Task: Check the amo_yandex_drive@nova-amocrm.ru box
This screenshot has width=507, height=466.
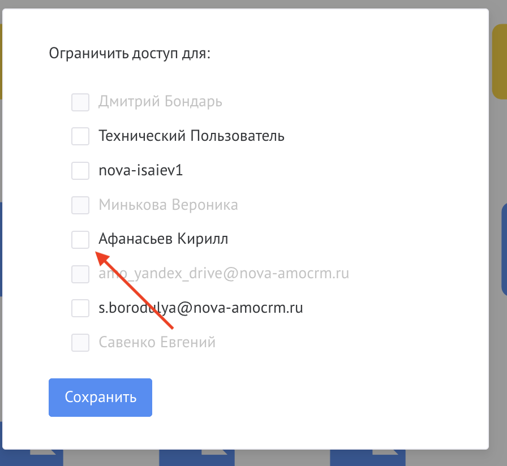Action: 80,274
